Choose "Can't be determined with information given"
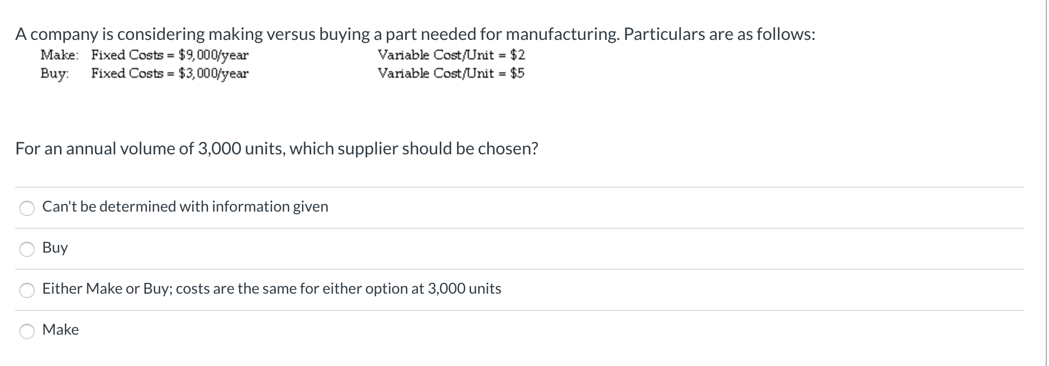This screenshot has height=366, width=1049. tap(185, 206)
